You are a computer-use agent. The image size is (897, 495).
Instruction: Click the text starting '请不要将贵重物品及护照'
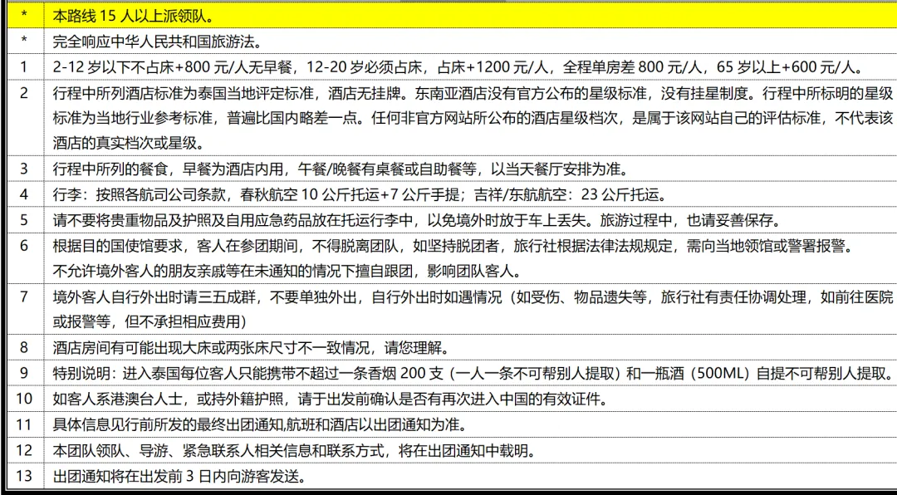click(x=416, y=220)
